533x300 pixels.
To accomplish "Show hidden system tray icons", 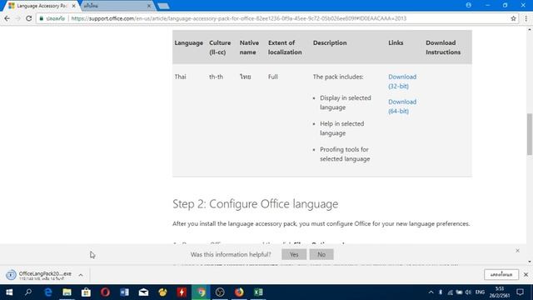I will [x=431, y=292].
